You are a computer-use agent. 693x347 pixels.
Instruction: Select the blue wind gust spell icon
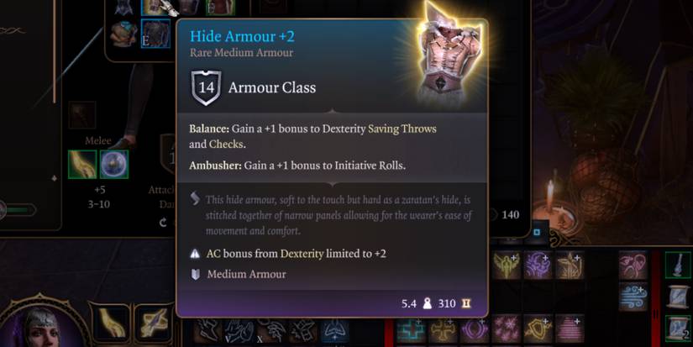(633, 297)
